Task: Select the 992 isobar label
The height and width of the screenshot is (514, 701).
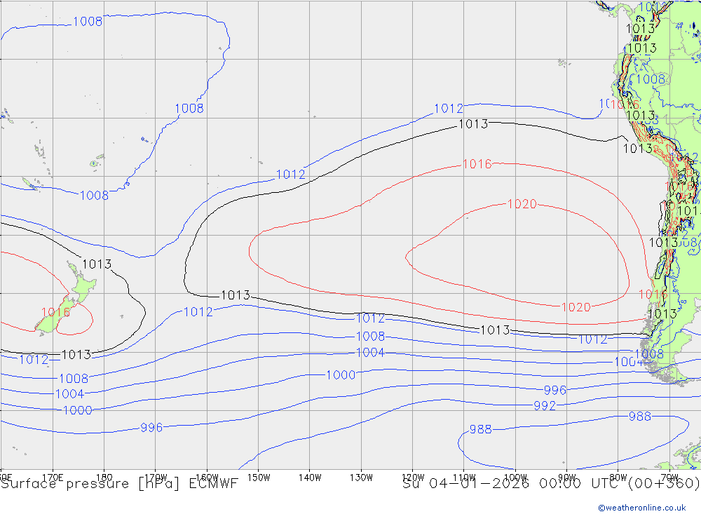Action: tap(545, 406)
